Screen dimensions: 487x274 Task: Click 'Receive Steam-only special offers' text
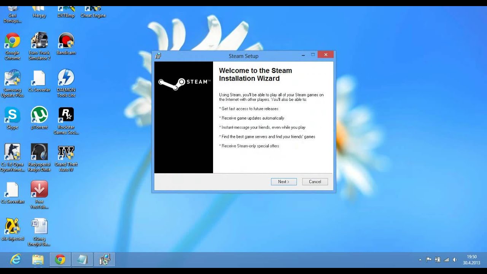(x=250, y=146)
